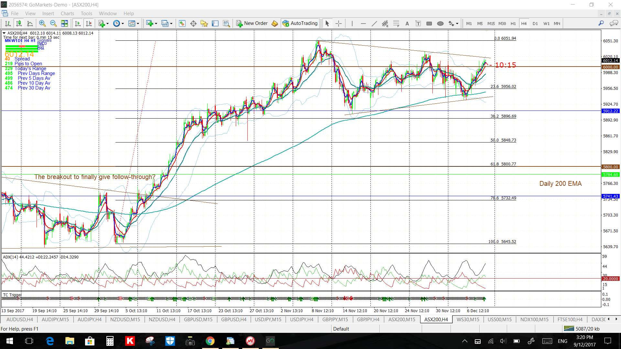Switch timeframe to M15
The width and height of the screenshot is (621, 349).
(x=491, y=23)
